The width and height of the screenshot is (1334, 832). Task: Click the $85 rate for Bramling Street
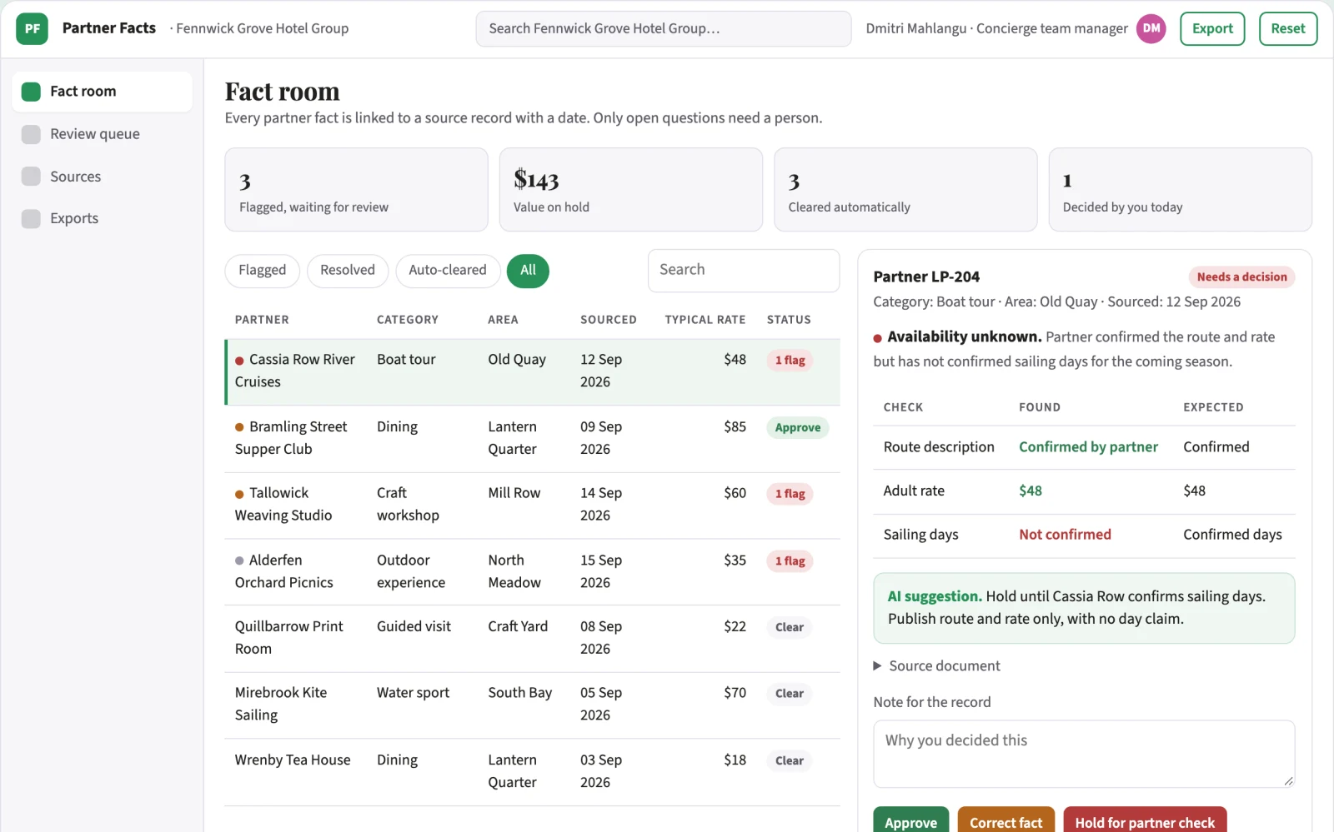tap(735, 427)
